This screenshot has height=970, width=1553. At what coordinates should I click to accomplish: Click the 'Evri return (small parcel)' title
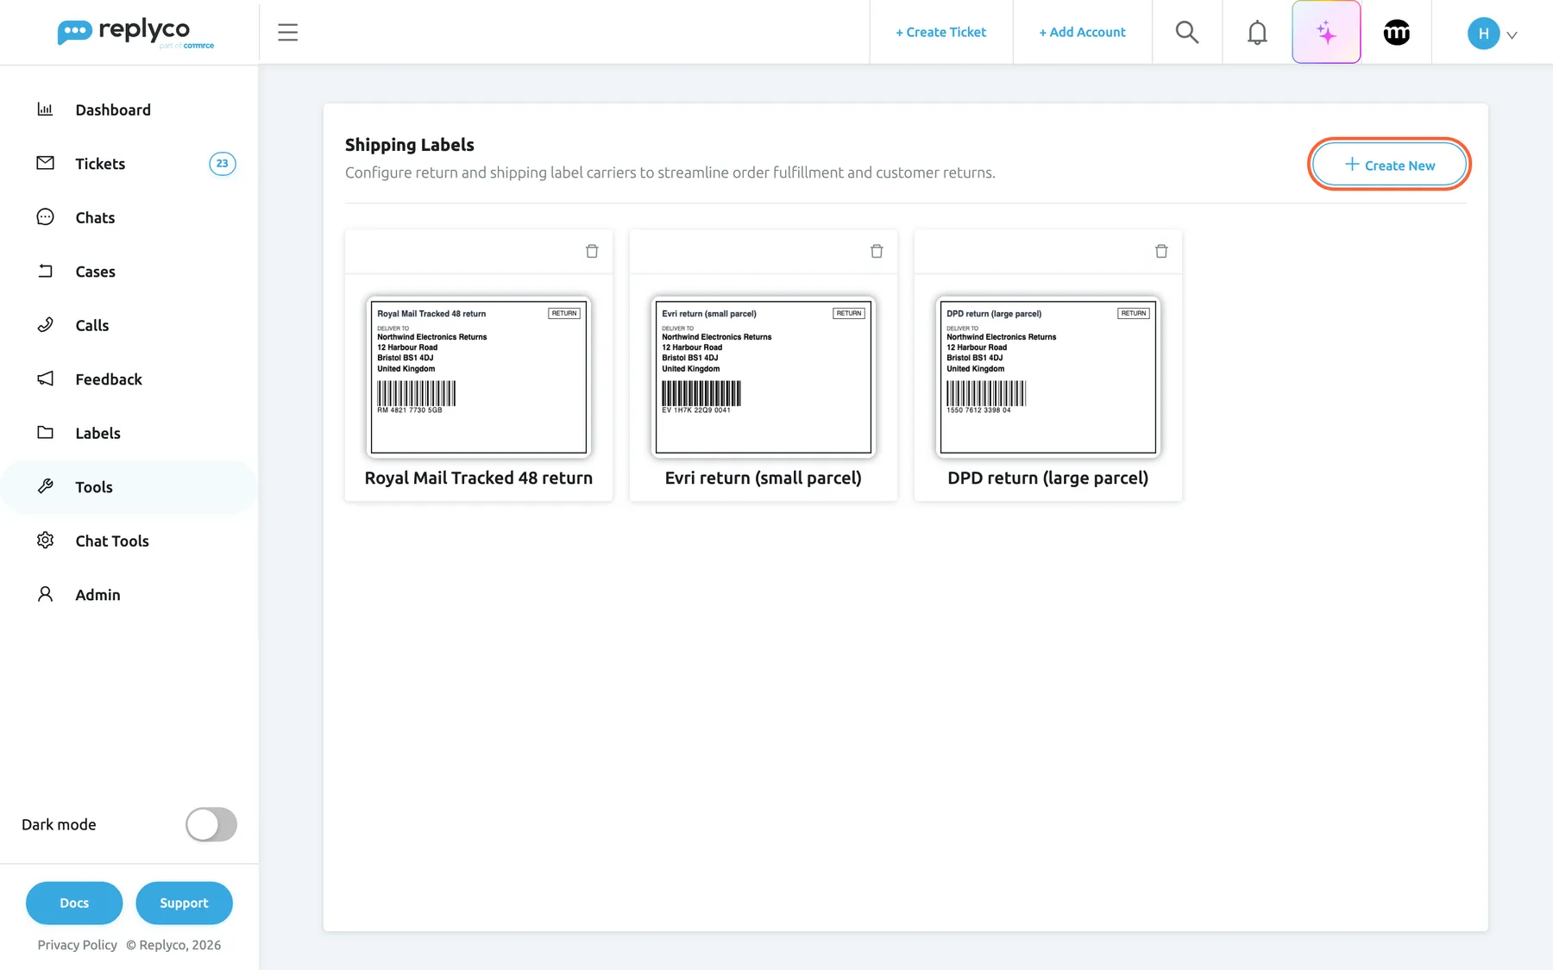764,478
